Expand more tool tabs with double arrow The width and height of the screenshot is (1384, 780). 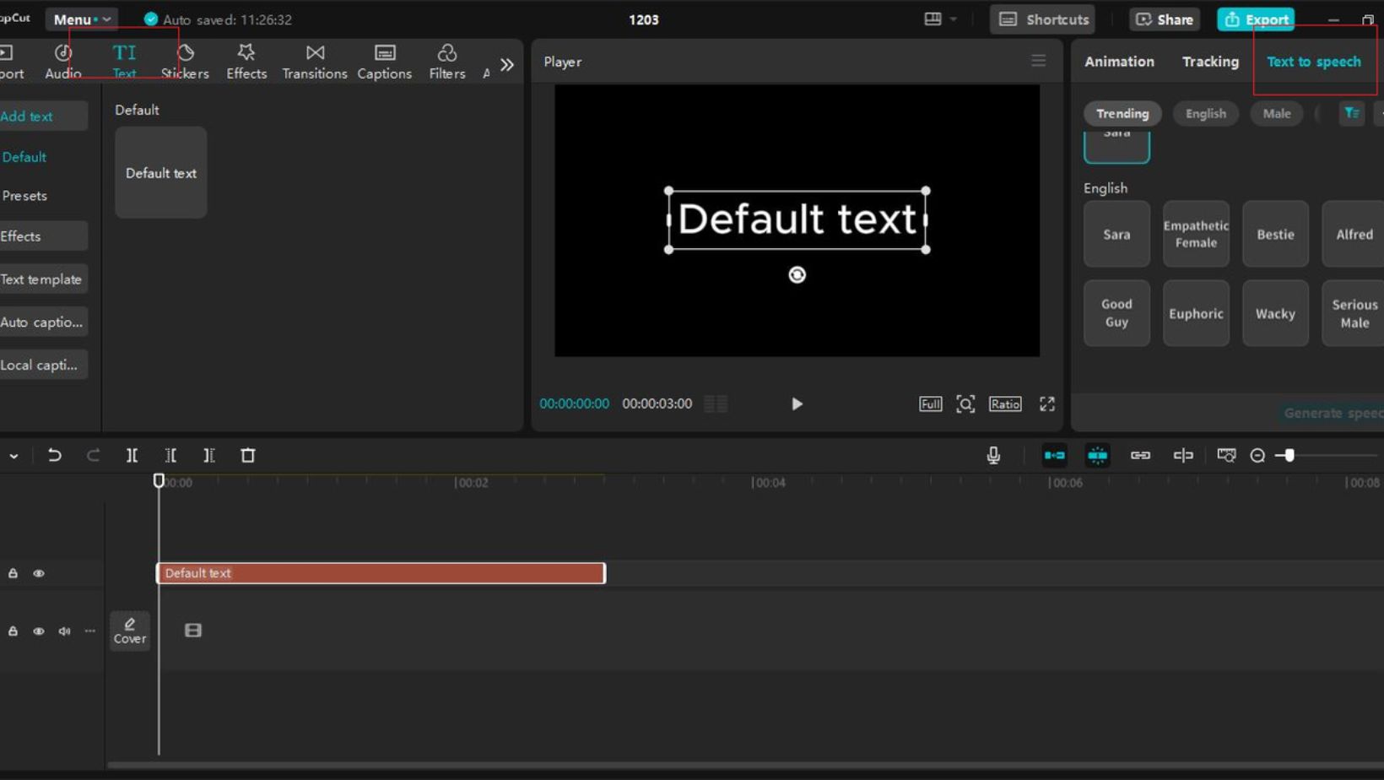pyautogui.click(x=507, y=64)
